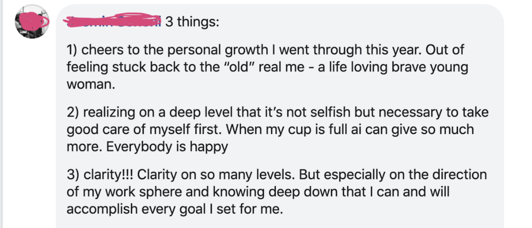Click the phrase "But especially on the direction"

click(x=393, y=175)
